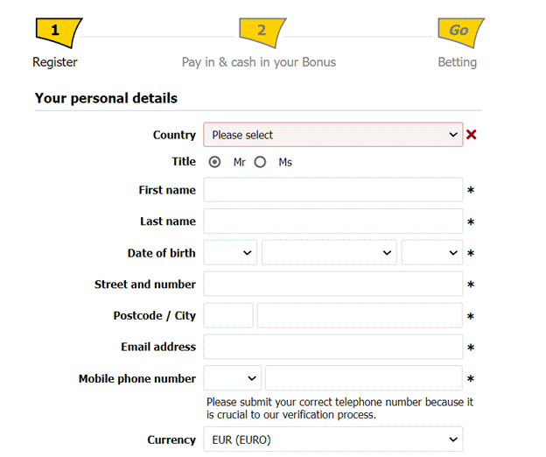Open the birth day dropdown

(x=230, y=253)
